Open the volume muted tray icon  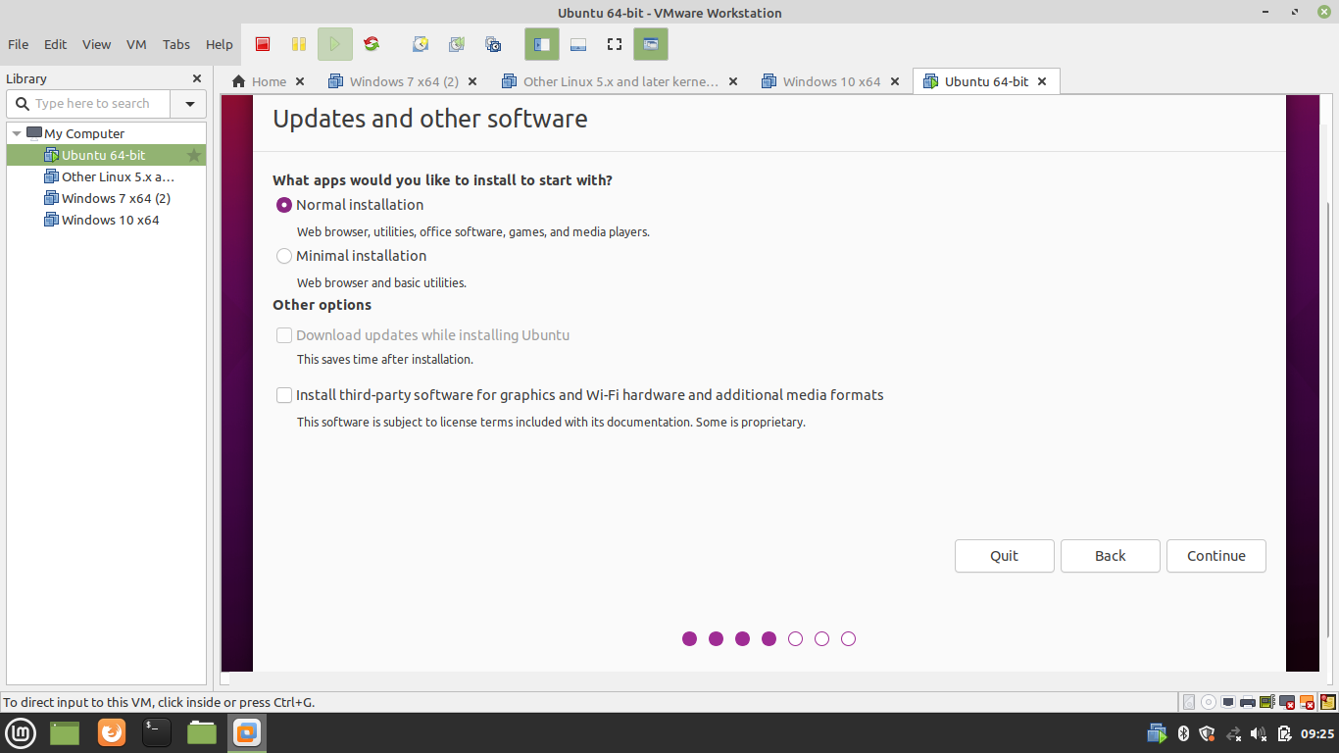(1259, 733)
